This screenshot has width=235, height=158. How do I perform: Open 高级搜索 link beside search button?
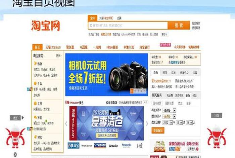point(196,24)
